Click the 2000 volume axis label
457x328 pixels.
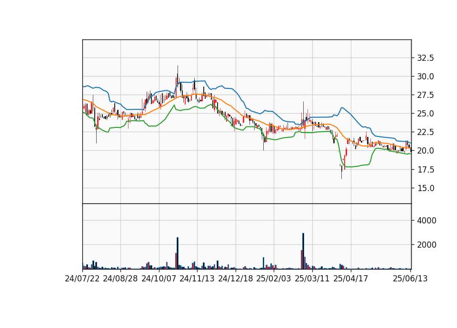427,245
